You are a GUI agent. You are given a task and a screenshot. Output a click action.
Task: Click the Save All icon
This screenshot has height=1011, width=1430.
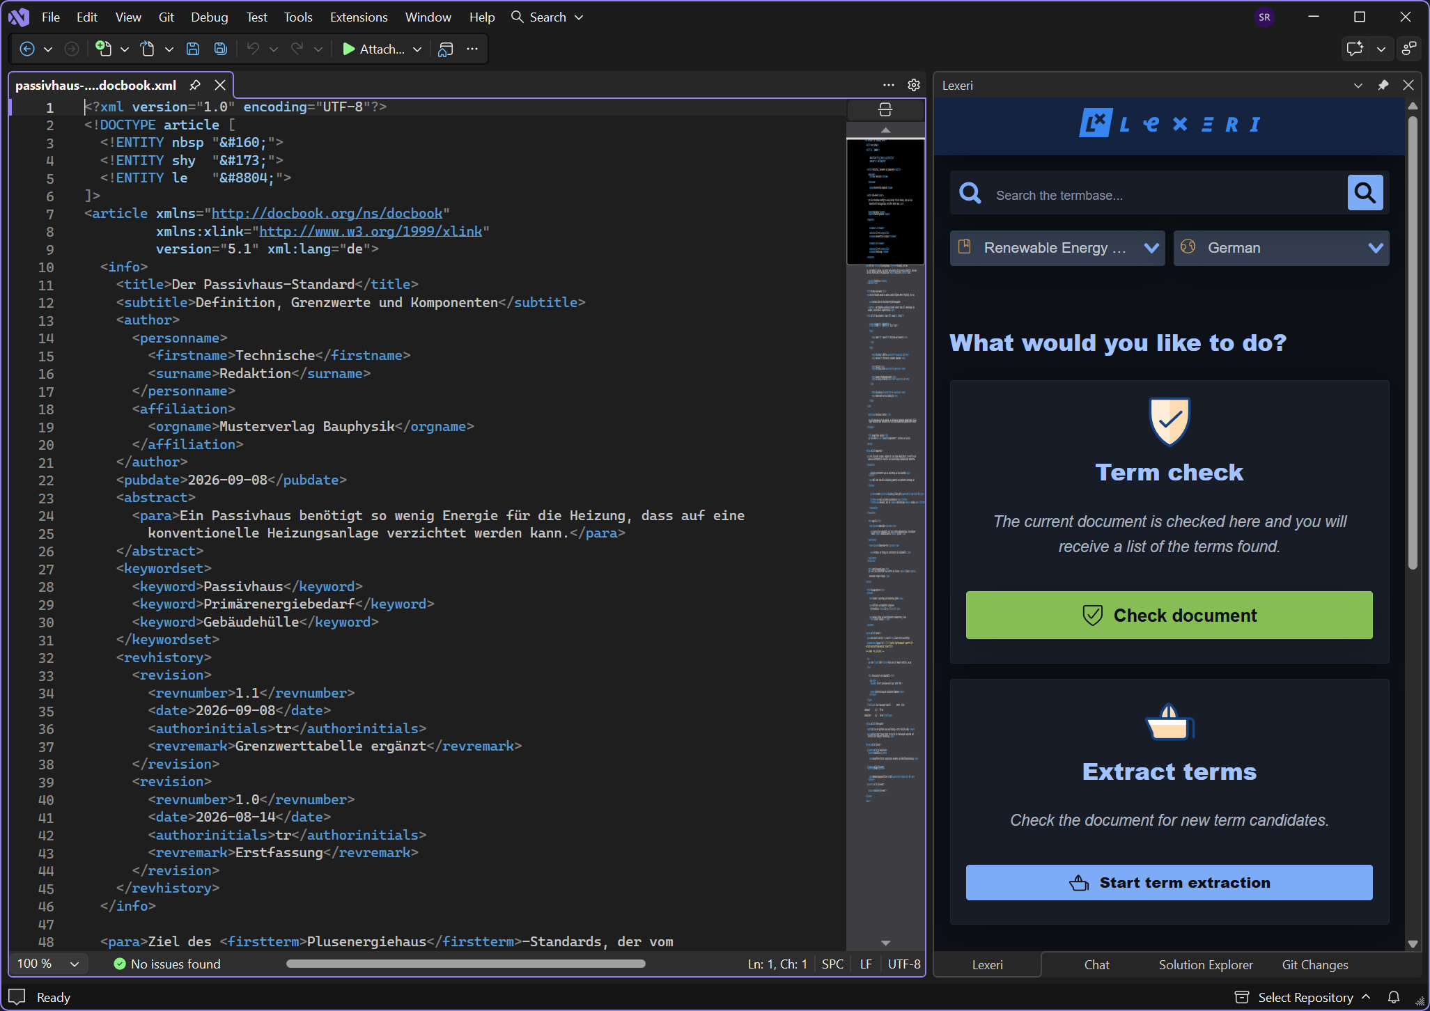coord(220,49)
